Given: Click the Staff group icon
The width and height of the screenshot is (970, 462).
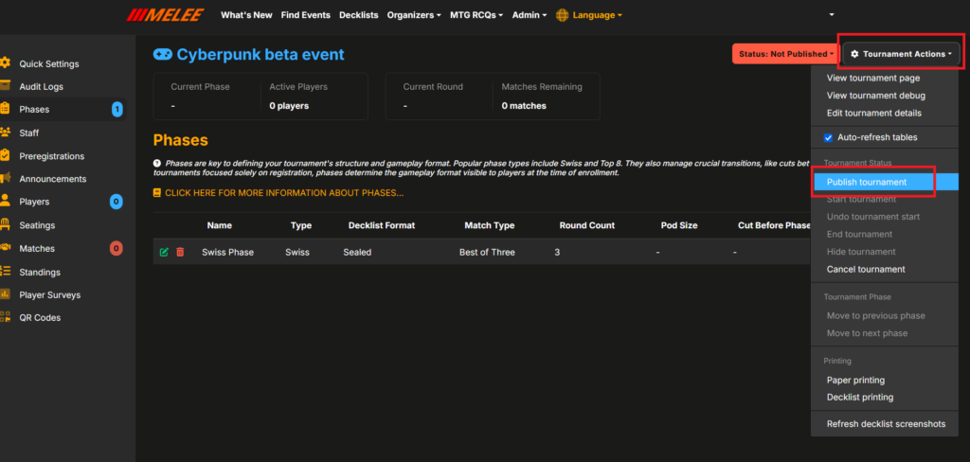Looking at the screenshot, I should [x=5, y=133].
